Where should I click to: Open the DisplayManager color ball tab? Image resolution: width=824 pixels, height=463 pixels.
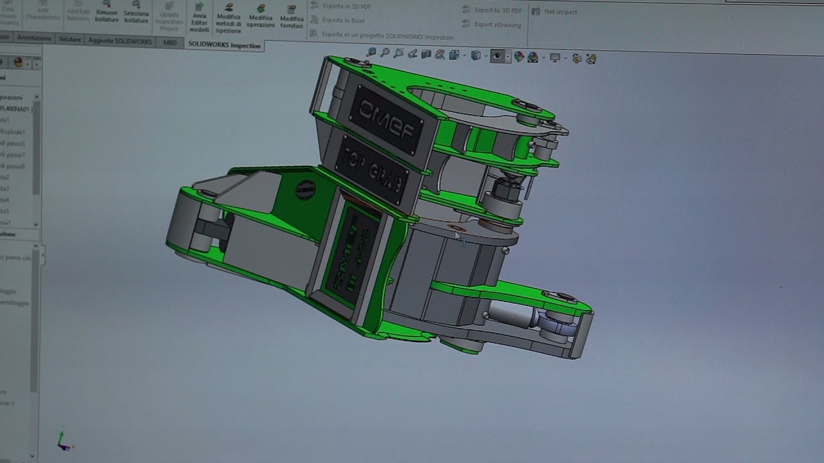18,62
